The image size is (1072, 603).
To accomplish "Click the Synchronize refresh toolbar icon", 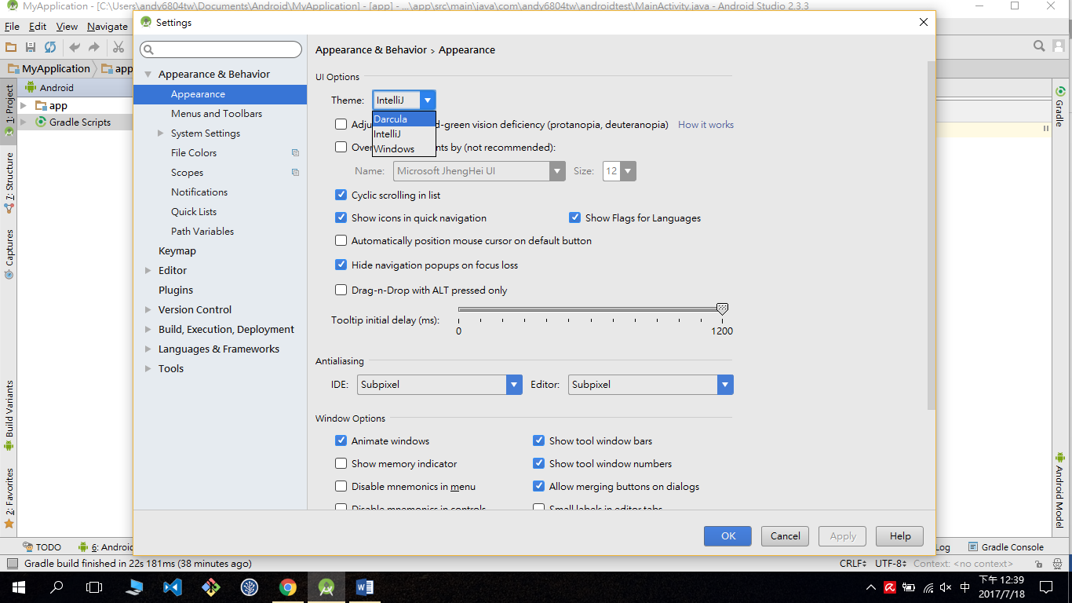I will click(50, 47).
